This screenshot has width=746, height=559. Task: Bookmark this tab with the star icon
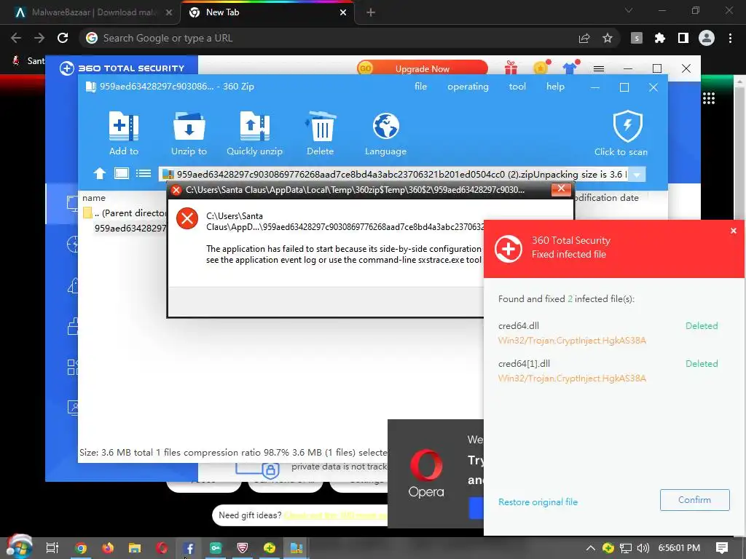(x=608, y=38)
